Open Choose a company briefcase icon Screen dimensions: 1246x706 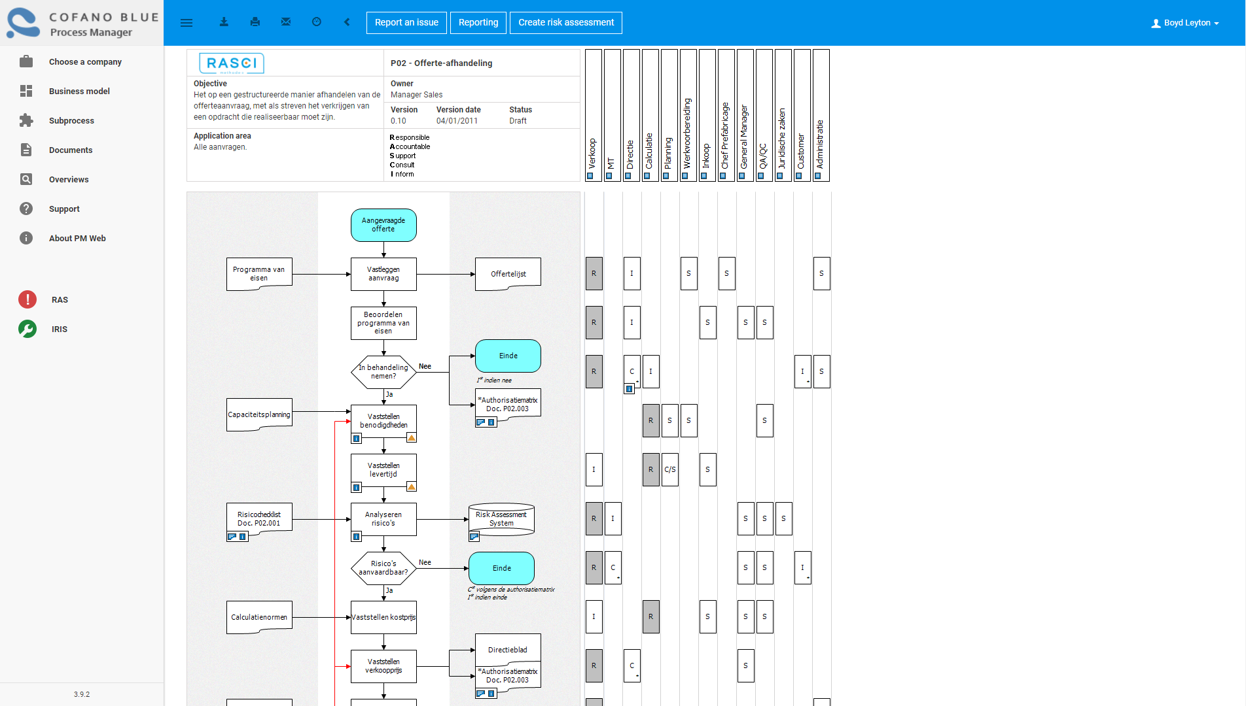tap(26, 61)
